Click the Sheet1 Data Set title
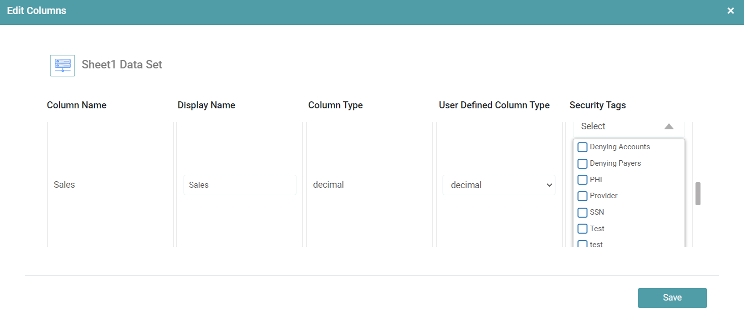This screenshot has height=325, width=744. (121, 64)
